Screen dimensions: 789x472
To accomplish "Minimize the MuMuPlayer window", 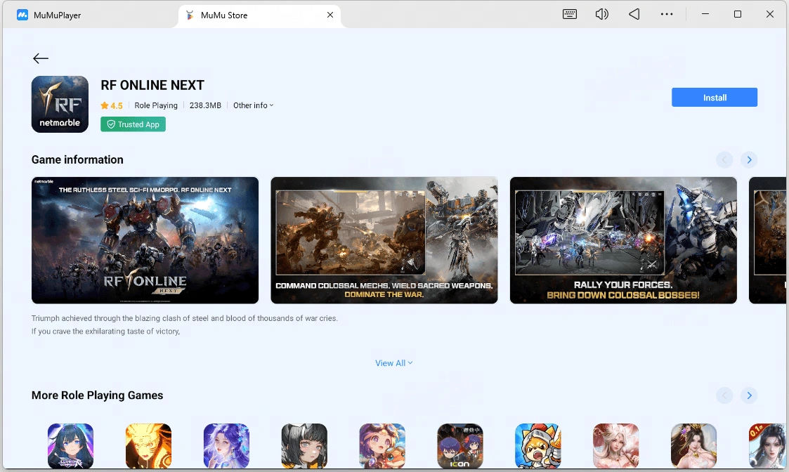I will (705, 14).
